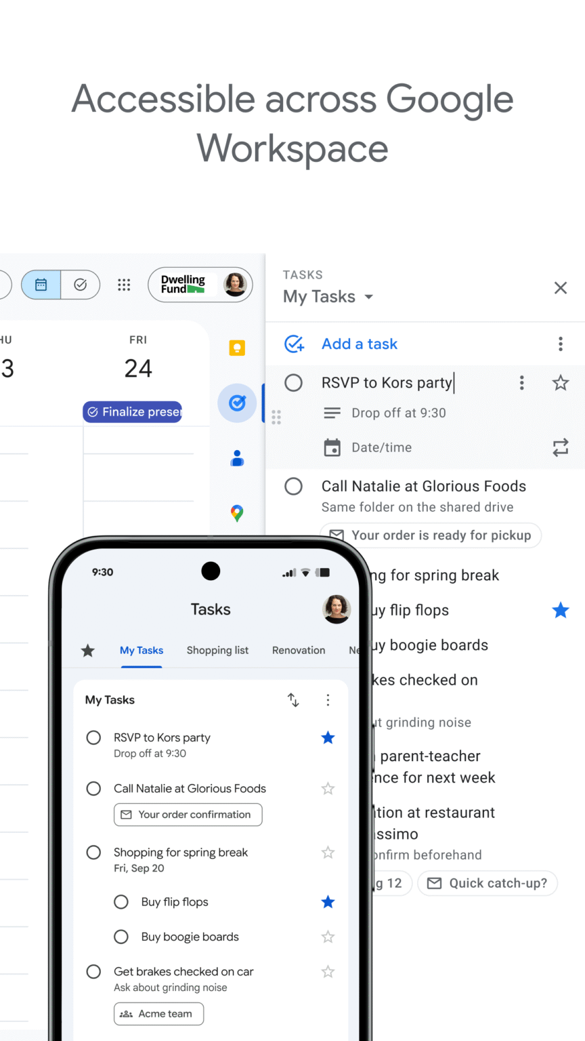Open Google Maps from the side panel
The image size is (585, 1041).
point(236,513)
